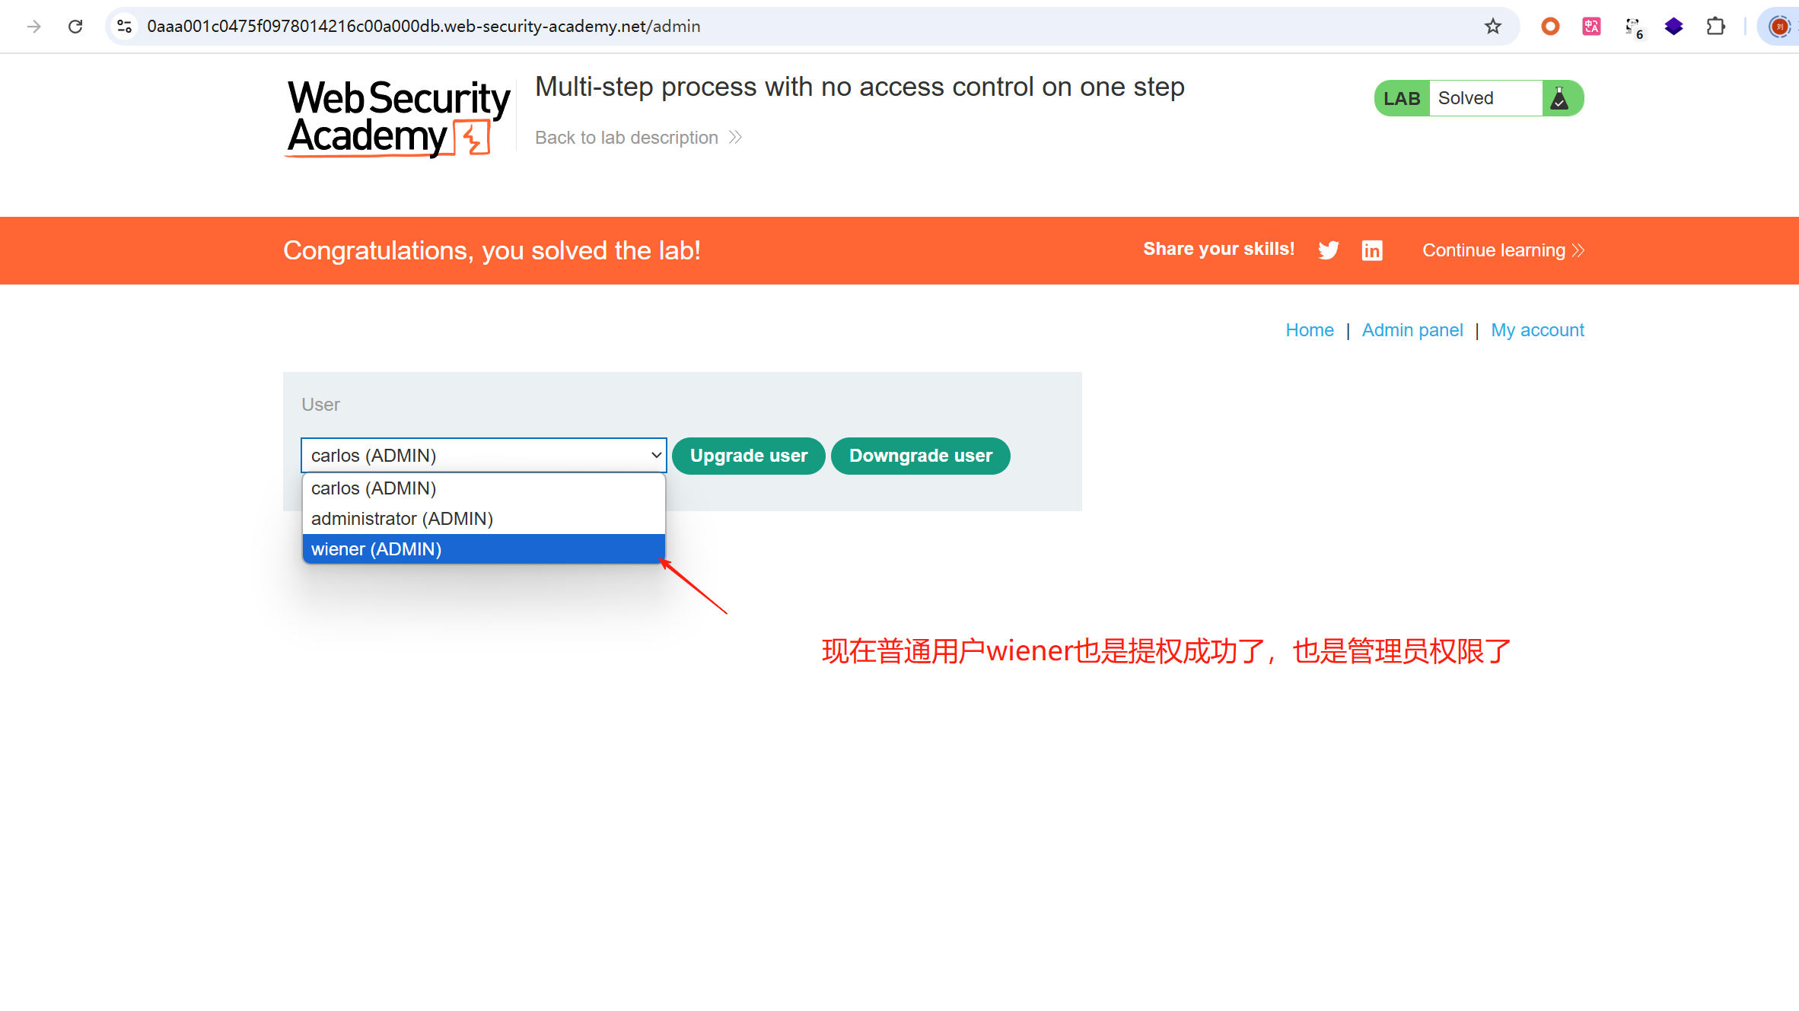Bookmark this page with the star icon
The height and width of the screenshot is (1011, 1799).
pos(1492,27)
